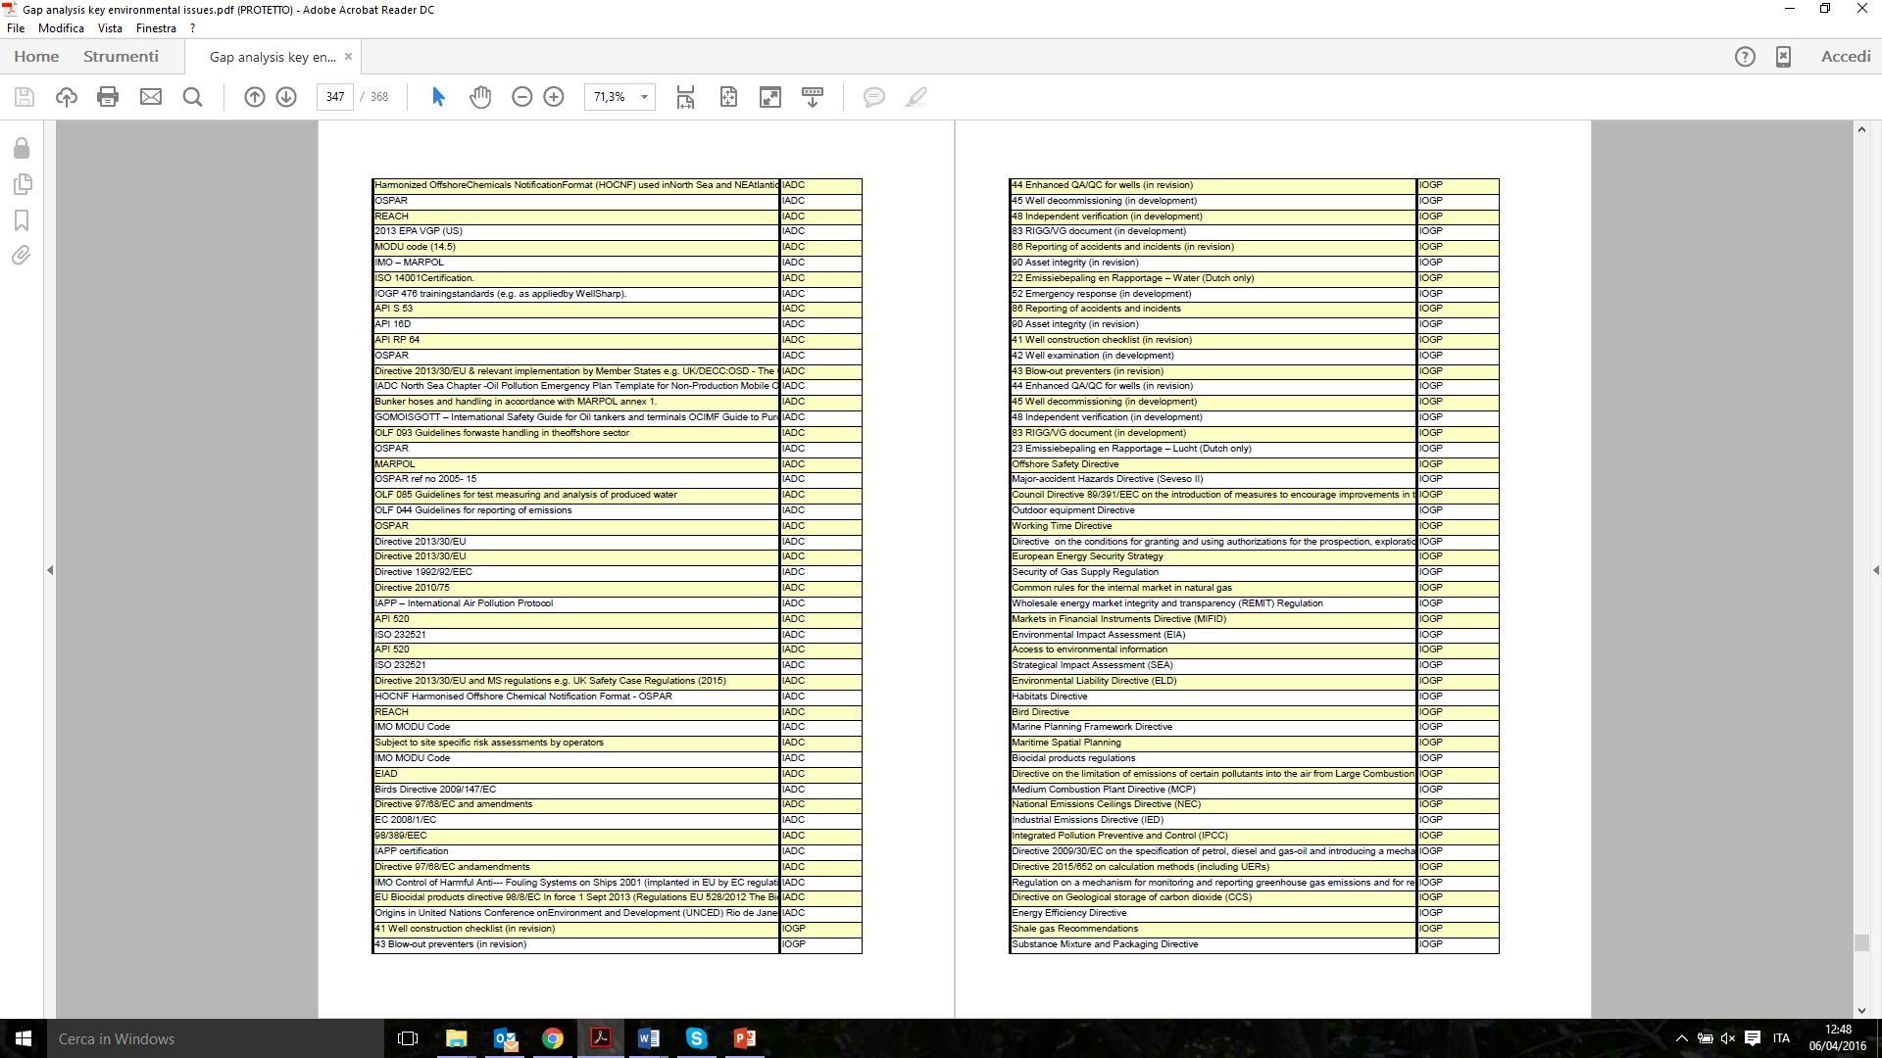Open the Modifica menu
1882x1058 pixels.
[x=61, y=28]
